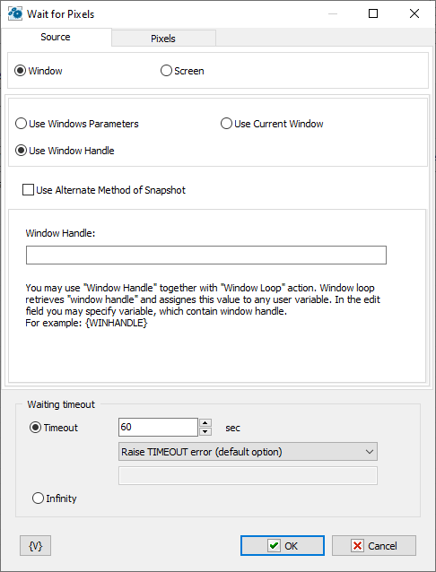
Task: Focus the timeout seconds field showing 60
Action: point(158,427)
